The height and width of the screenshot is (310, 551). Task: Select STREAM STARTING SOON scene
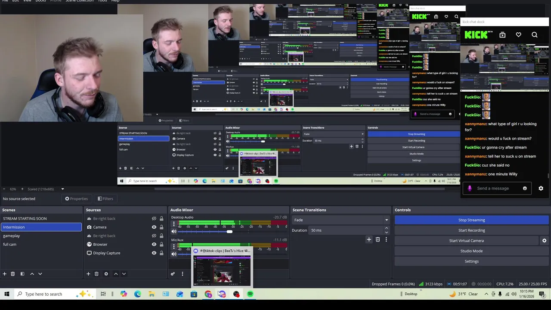(x=41, y=219)
